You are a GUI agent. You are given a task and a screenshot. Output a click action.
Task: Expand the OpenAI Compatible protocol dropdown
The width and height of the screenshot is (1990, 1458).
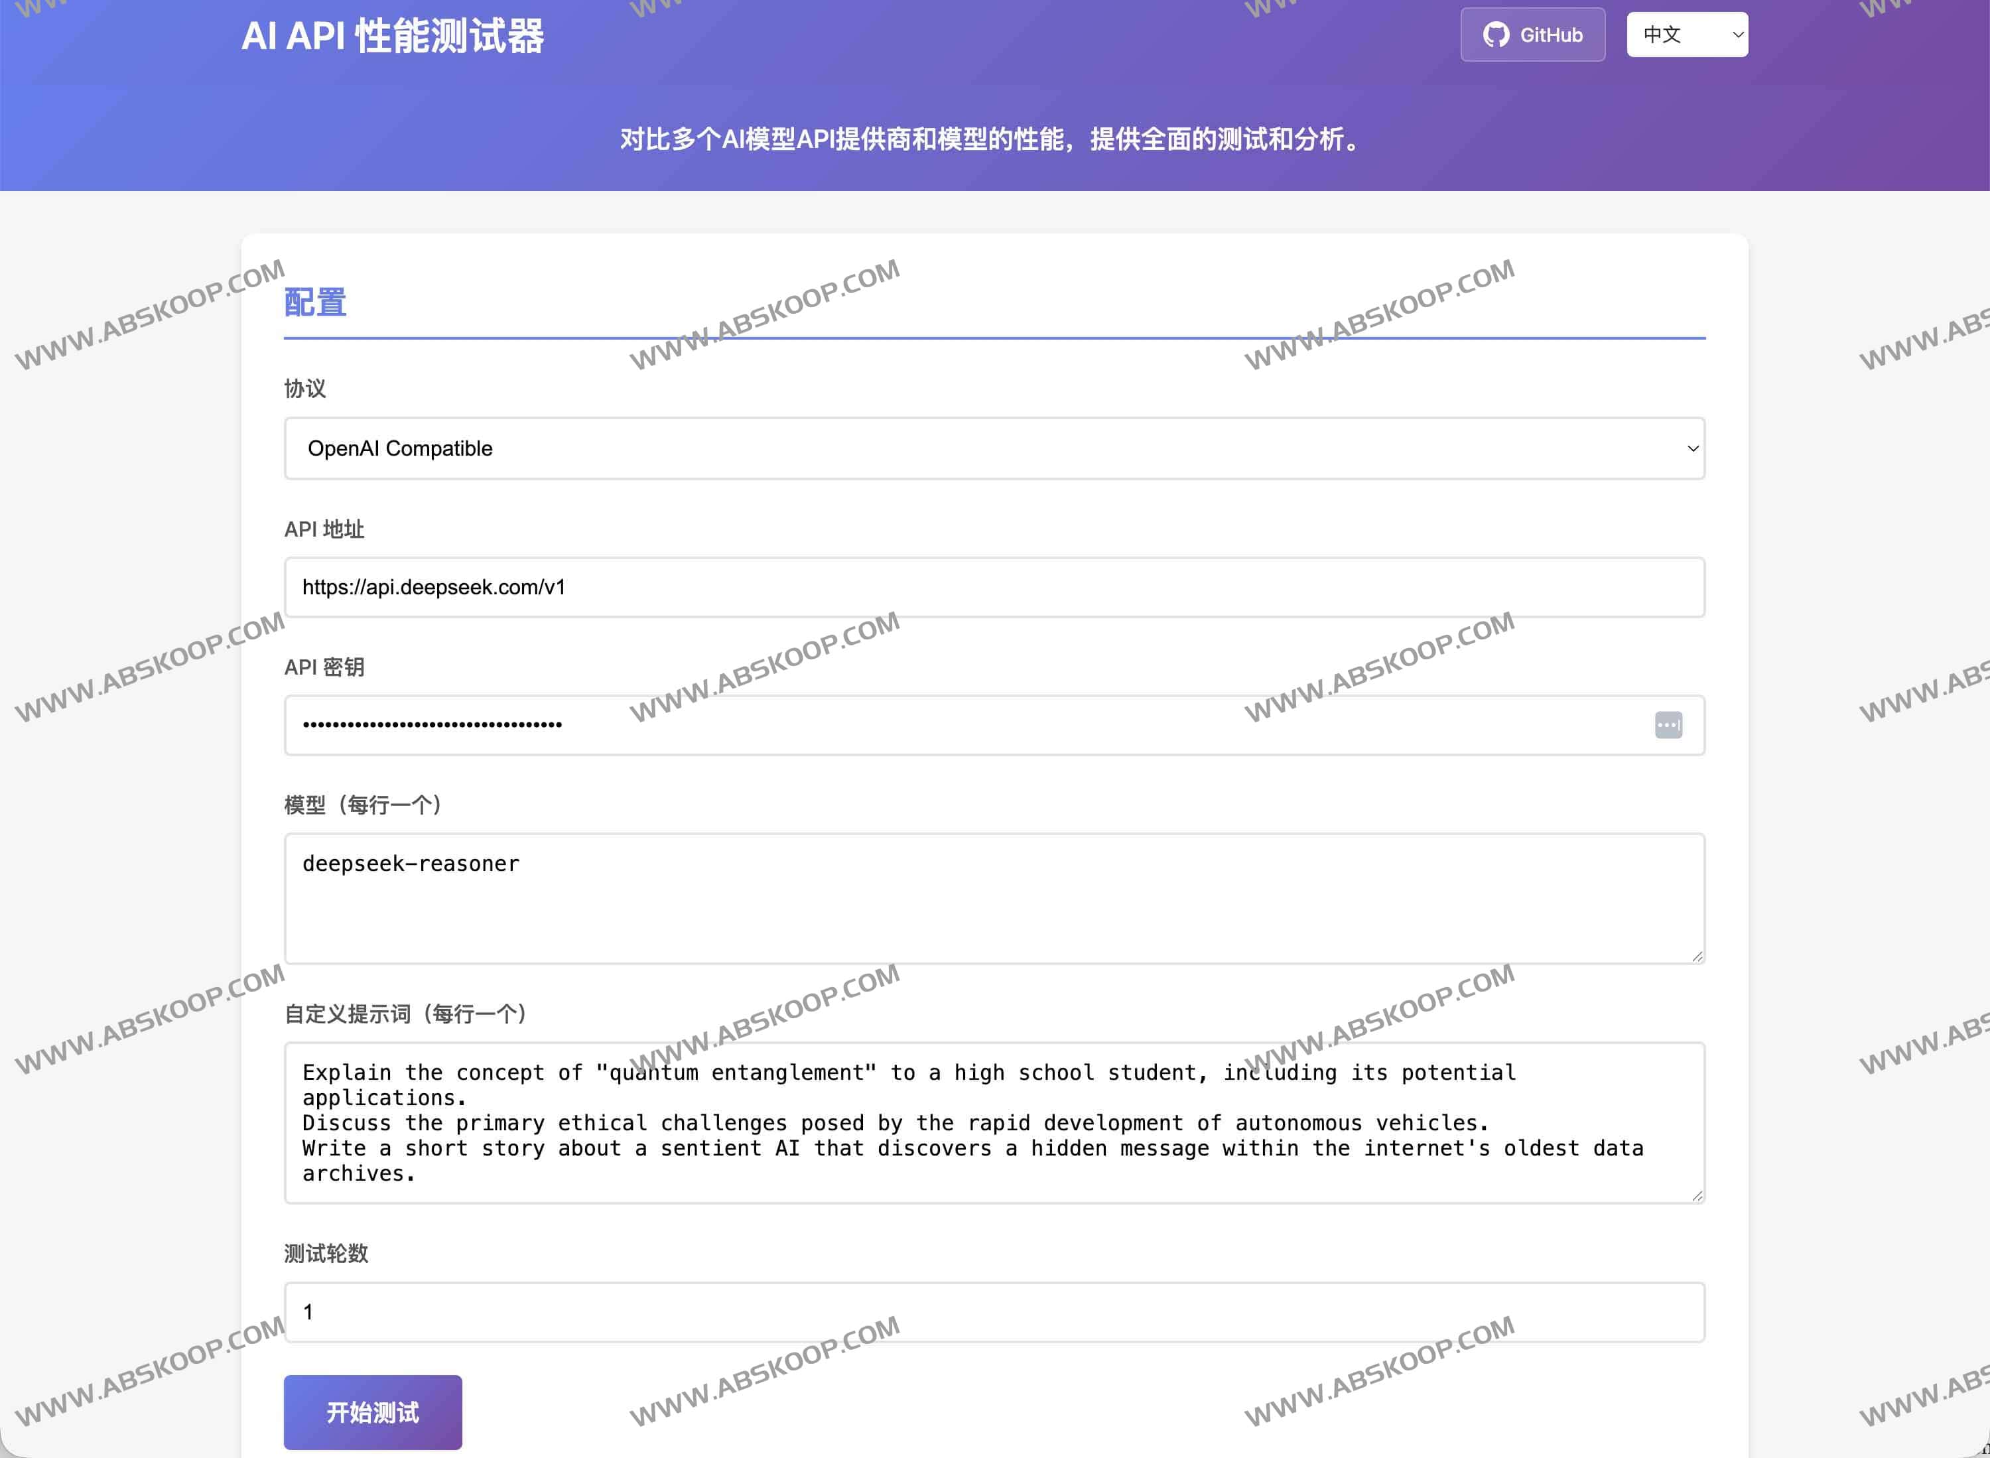994,448
